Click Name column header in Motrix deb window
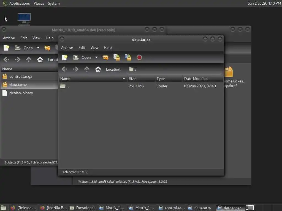The width and height of the screenshot is (282, 211). point(29,69)
